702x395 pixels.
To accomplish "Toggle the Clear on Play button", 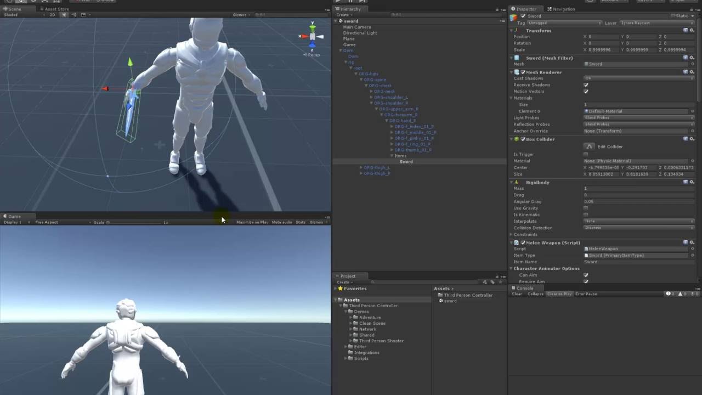I will (x=559, y=294).
